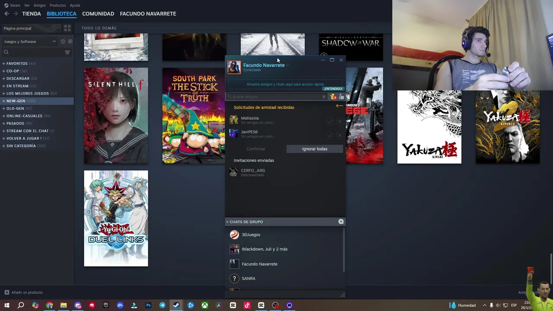Click Añadir un producto

(x=24, y=292)
